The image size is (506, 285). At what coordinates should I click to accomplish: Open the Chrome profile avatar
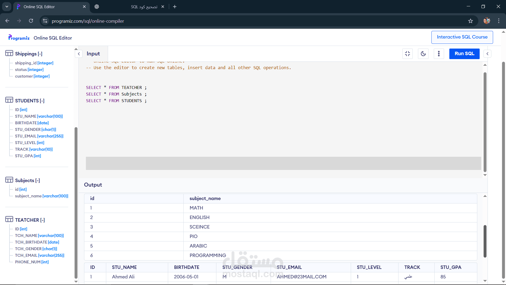[487, 21]
